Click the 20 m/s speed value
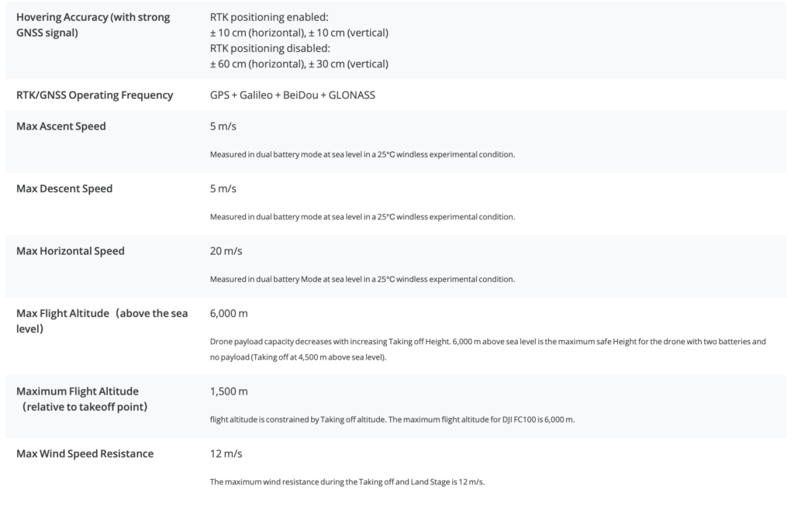The width and height of the screenshot is (794, 510). (x=226, y=251)
